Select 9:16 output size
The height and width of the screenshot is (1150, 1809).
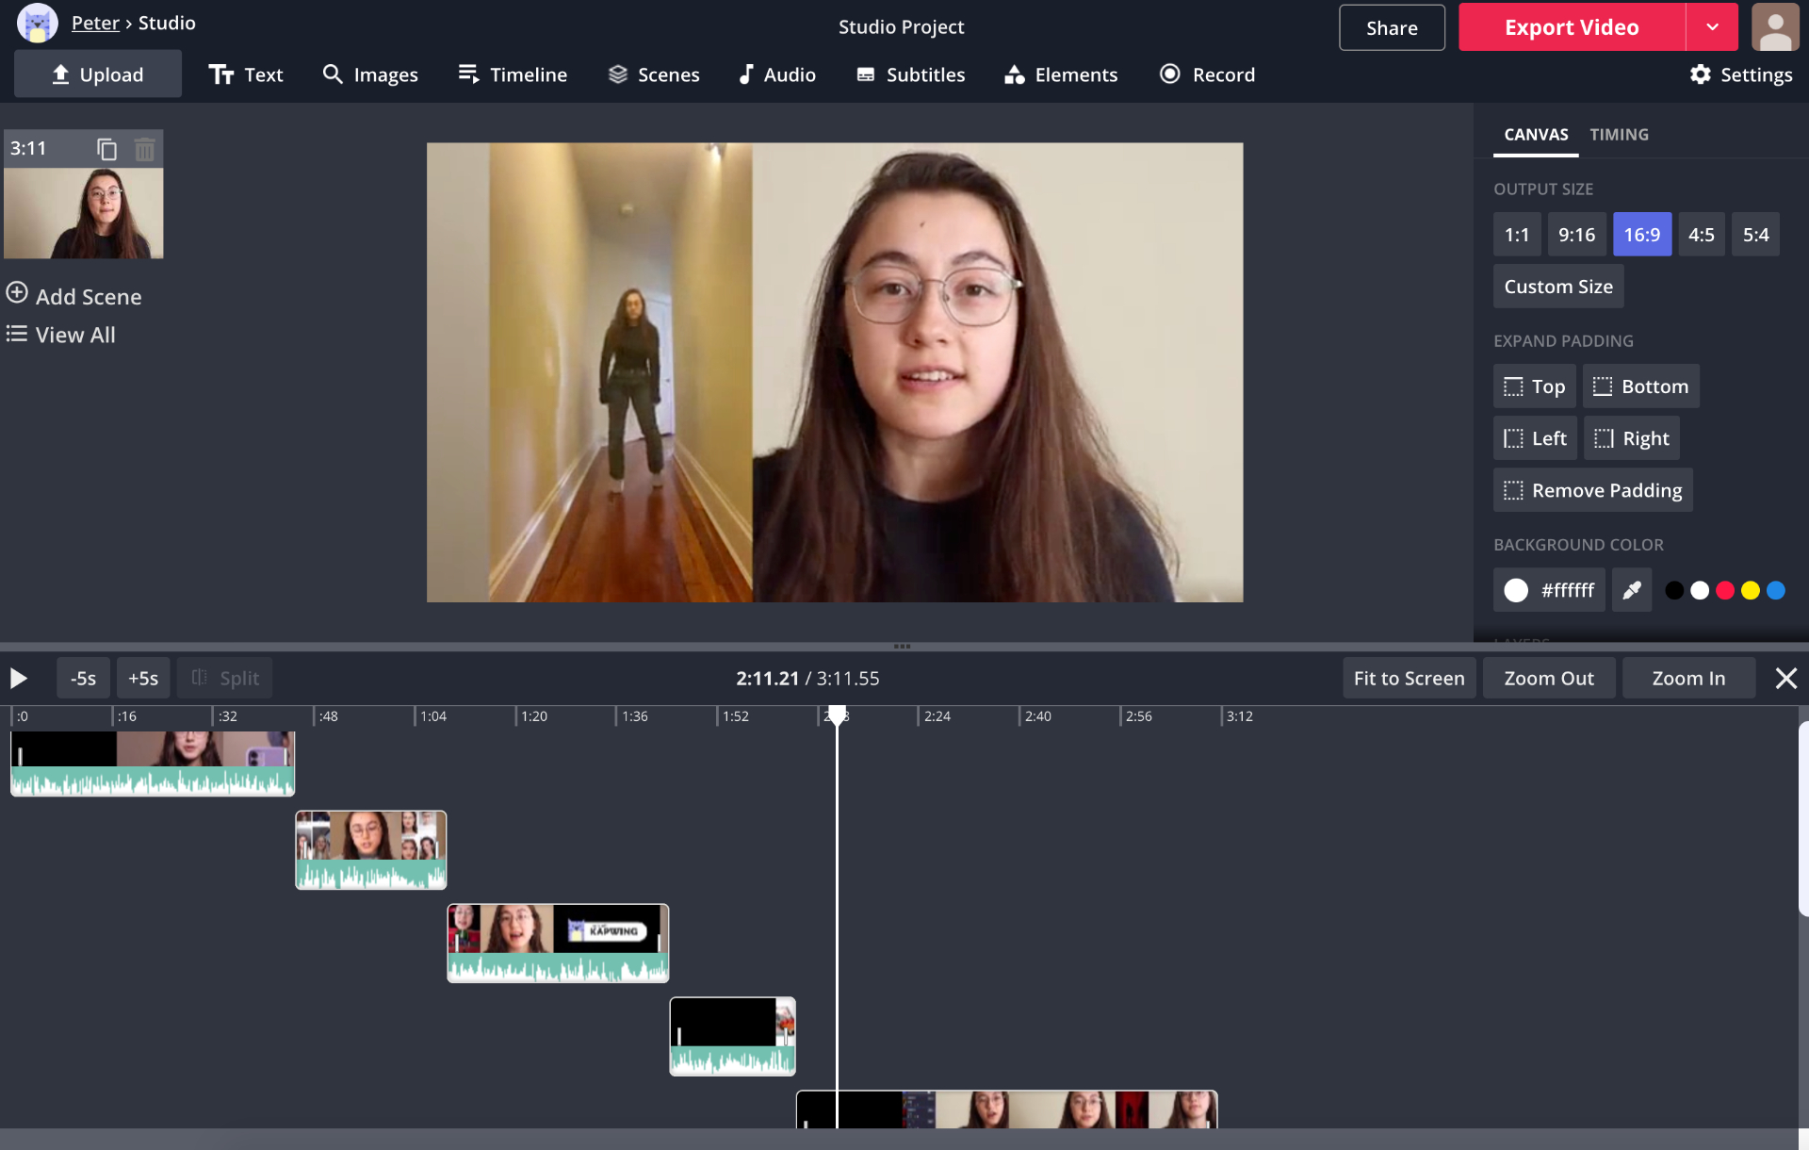coord(1576,235)
